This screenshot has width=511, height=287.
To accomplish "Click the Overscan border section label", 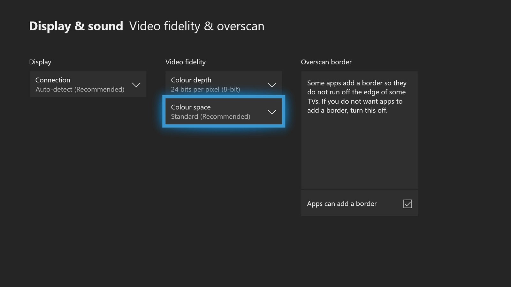I will point(326,62).
